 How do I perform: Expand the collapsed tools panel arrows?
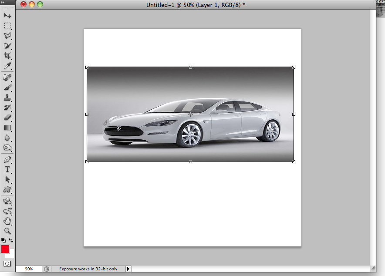tap(3, 2)
